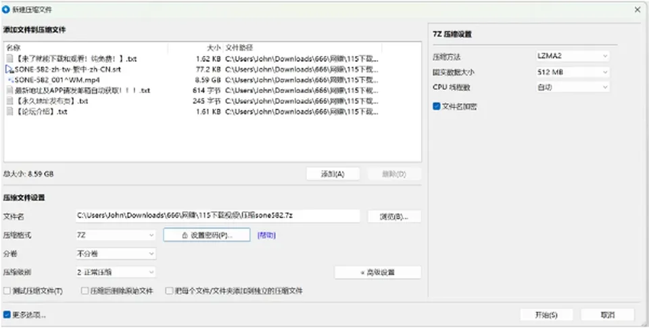This screenshot has width=649, height=328.
Task: Click the SONE-582 .srt subtitle file icon
Action: tap(10, 70)
